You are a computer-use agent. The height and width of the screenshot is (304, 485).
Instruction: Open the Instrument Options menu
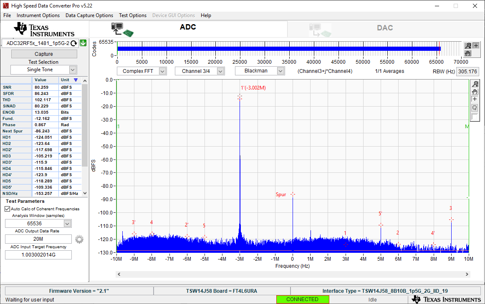38,15
